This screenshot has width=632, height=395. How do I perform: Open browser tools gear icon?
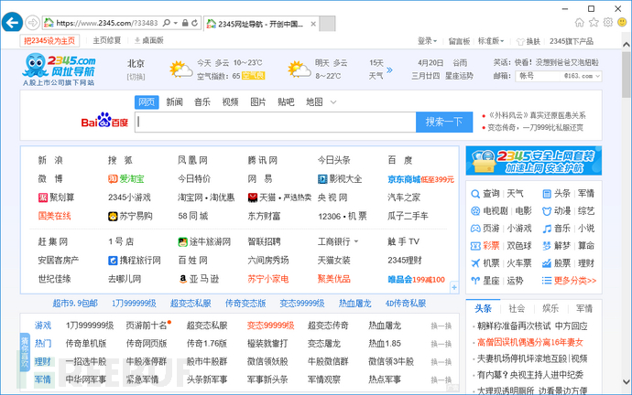click(x=608, y=23)
